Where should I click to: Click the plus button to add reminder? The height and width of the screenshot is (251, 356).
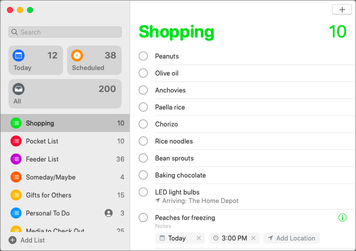pos(342,9)
